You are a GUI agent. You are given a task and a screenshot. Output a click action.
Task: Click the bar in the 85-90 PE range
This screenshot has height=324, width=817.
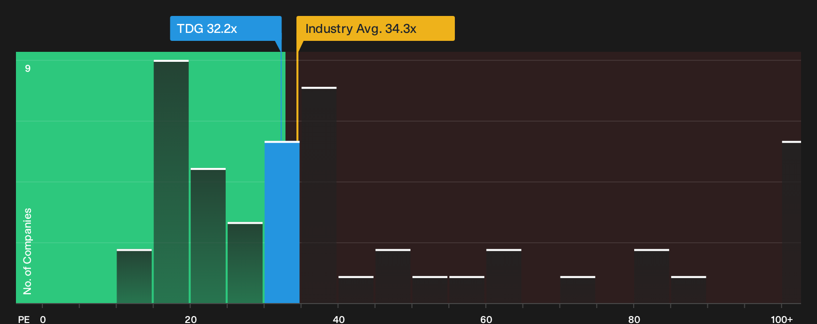pyautogui.click(x=688, y=290)
